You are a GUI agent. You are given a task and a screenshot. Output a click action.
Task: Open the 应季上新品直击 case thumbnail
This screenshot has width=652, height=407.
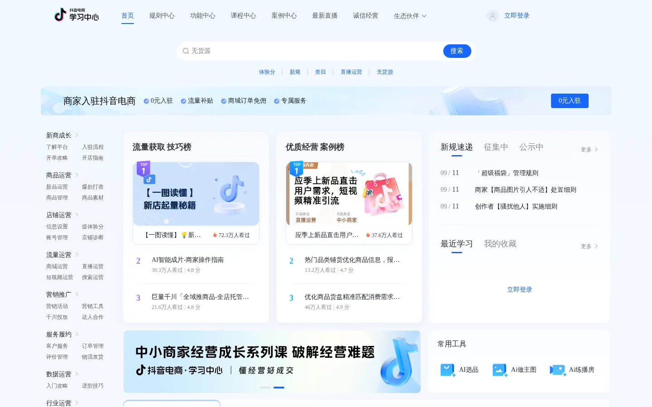click(x=349, y=194)
